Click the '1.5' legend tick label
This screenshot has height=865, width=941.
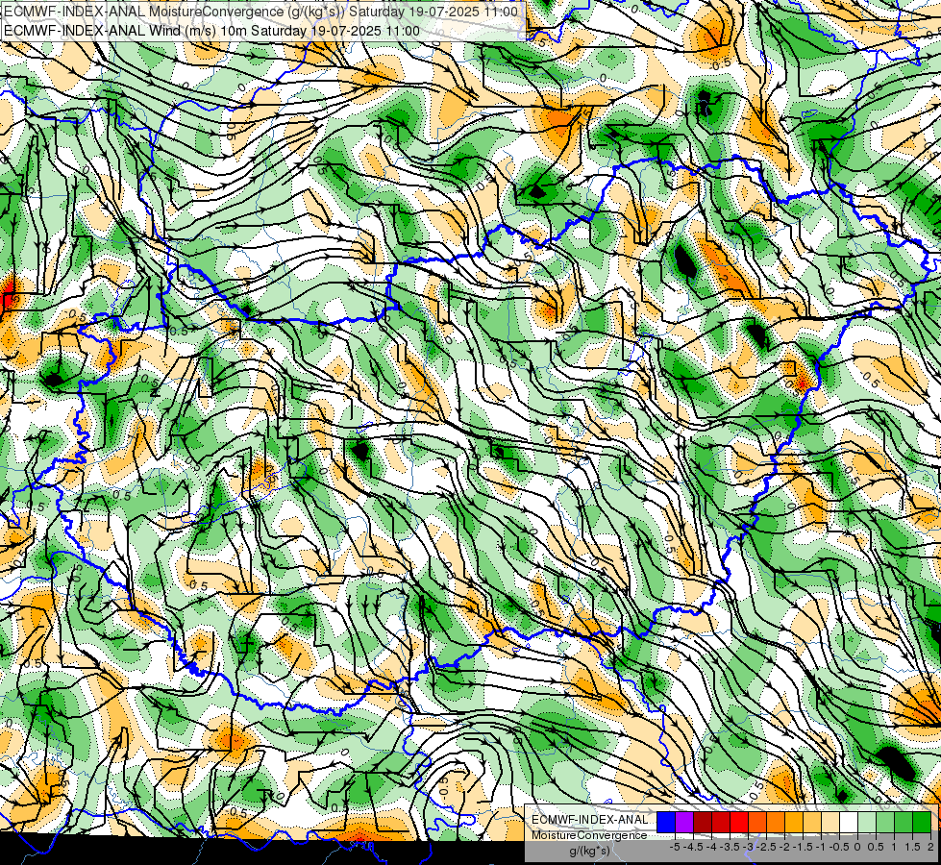[x=914, y=847]
